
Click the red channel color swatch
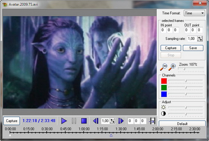[164, 81]
